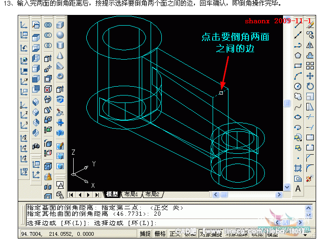The width and height of the screenshot is (318, 239).
Task: Select the Rotate modify tool
Action: point(310,86)
